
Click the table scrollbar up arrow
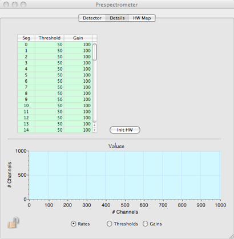click(95, 125)
